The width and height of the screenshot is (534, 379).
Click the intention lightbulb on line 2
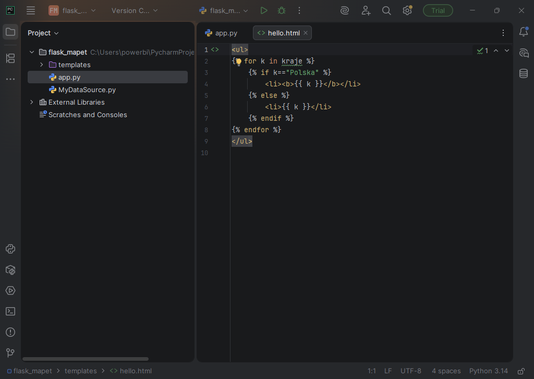coord(238,61)
